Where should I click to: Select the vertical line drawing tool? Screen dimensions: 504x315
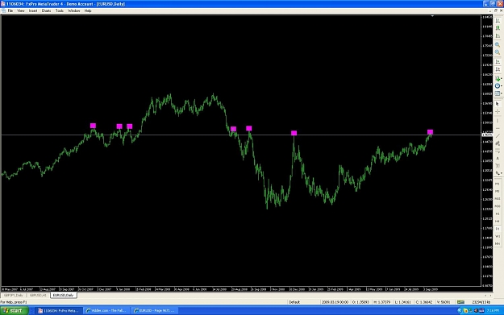tap(498, 121)
